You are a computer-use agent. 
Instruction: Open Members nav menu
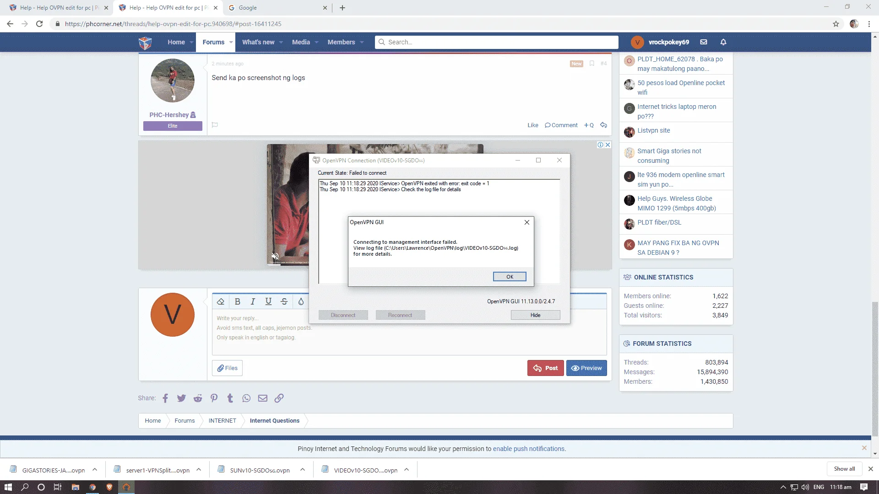click(341, 42)
